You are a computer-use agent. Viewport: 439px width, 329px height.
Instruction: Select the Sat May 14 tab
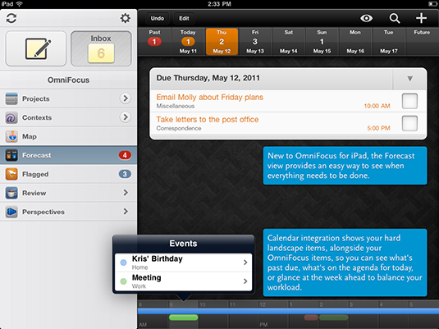[x=289, y=42]
